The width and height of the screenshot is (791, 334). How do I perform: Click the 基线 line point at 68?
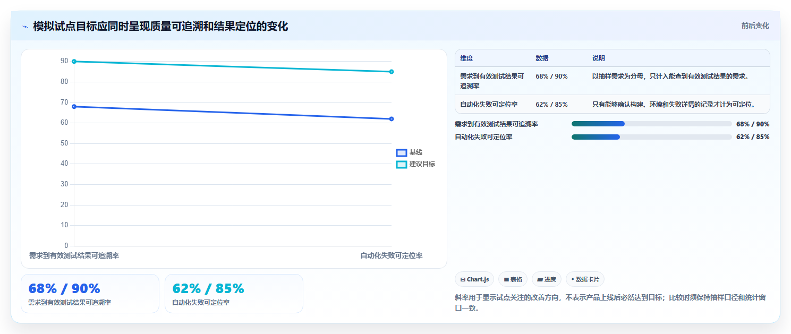[x=74, y=107]
